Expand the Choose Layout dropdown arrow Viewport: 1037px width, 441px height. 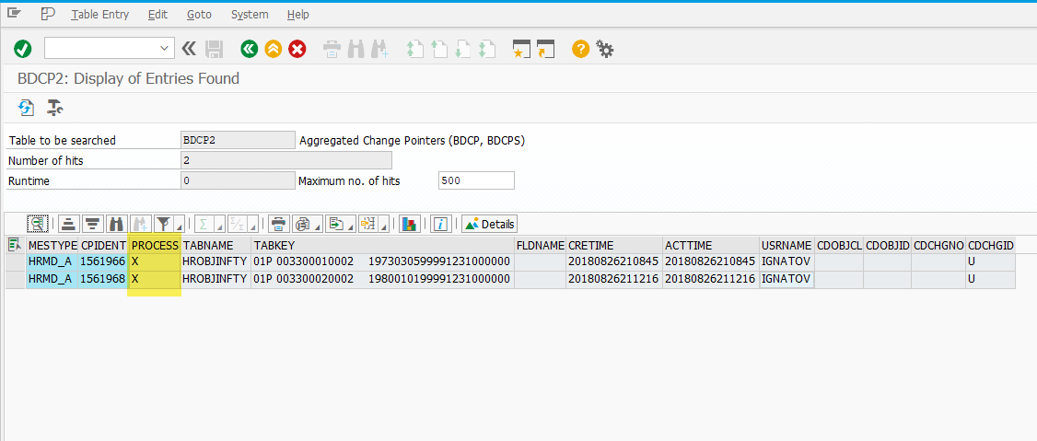click(384, 224)
